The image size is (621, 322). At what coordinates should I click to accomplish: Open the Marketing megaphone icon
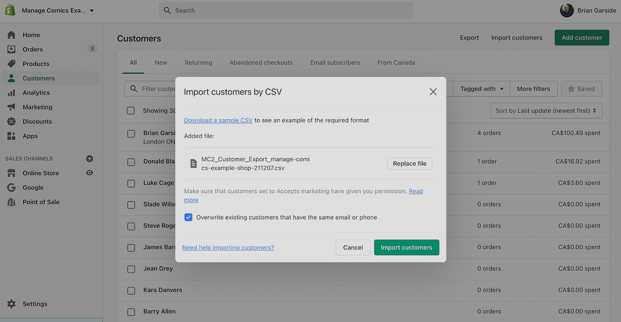(x=11, y=107)
